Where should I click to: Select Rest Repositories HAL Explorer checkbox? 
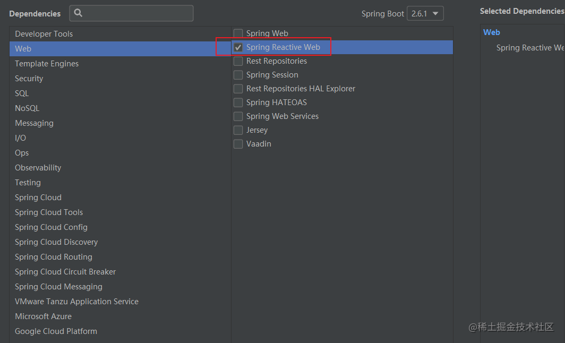[238, 89]
